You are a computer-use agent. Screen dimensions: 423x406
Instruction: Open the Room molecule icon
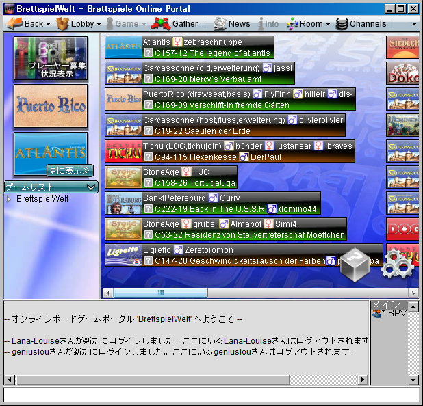[x=293, y=24]
